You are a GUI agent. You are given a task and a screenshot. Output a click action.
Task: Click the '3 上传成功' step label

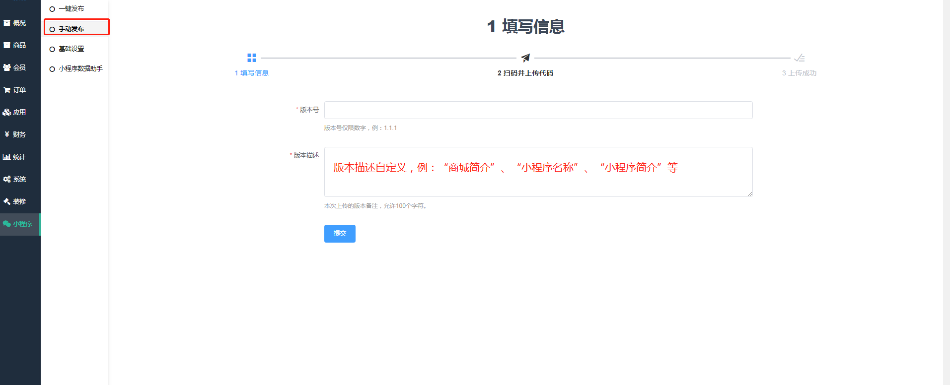(x=800, y=73)
